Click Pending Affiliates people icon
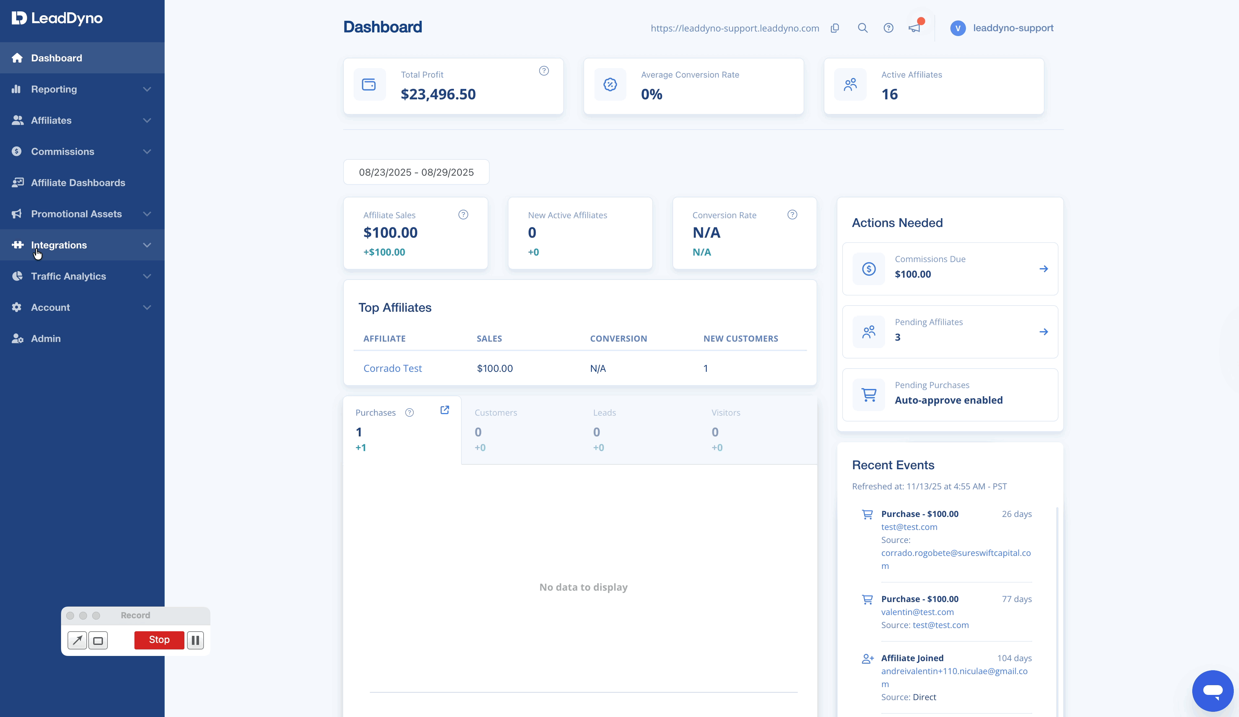The image size is (1239, 717). coord(869,332)
